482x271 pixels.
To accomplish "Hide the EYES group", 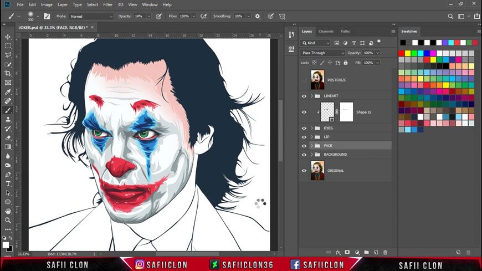I will (304, 128).
